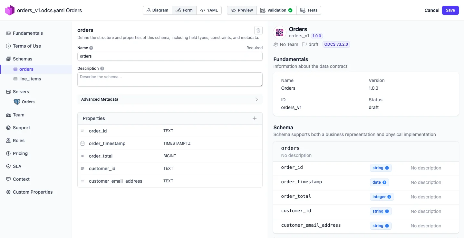Switch to the Form view
The height and width of the screenshot is (238, 464).
[184, 10]
